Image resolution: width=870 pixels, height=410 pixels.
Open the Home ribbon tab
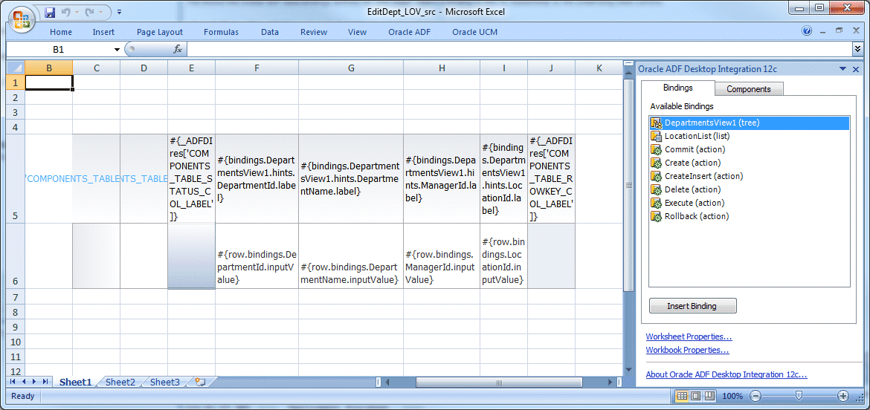(61, 32)
